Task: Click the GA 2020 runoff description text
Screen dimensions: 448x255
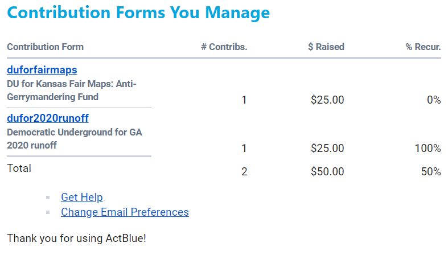Action: (x=74, y=139)
